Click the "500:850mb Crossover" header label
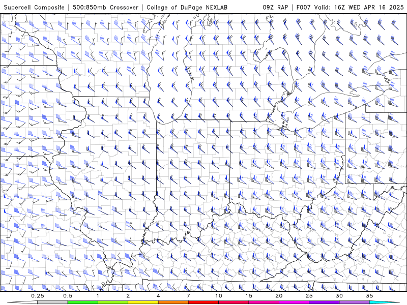 pos(106,7)
